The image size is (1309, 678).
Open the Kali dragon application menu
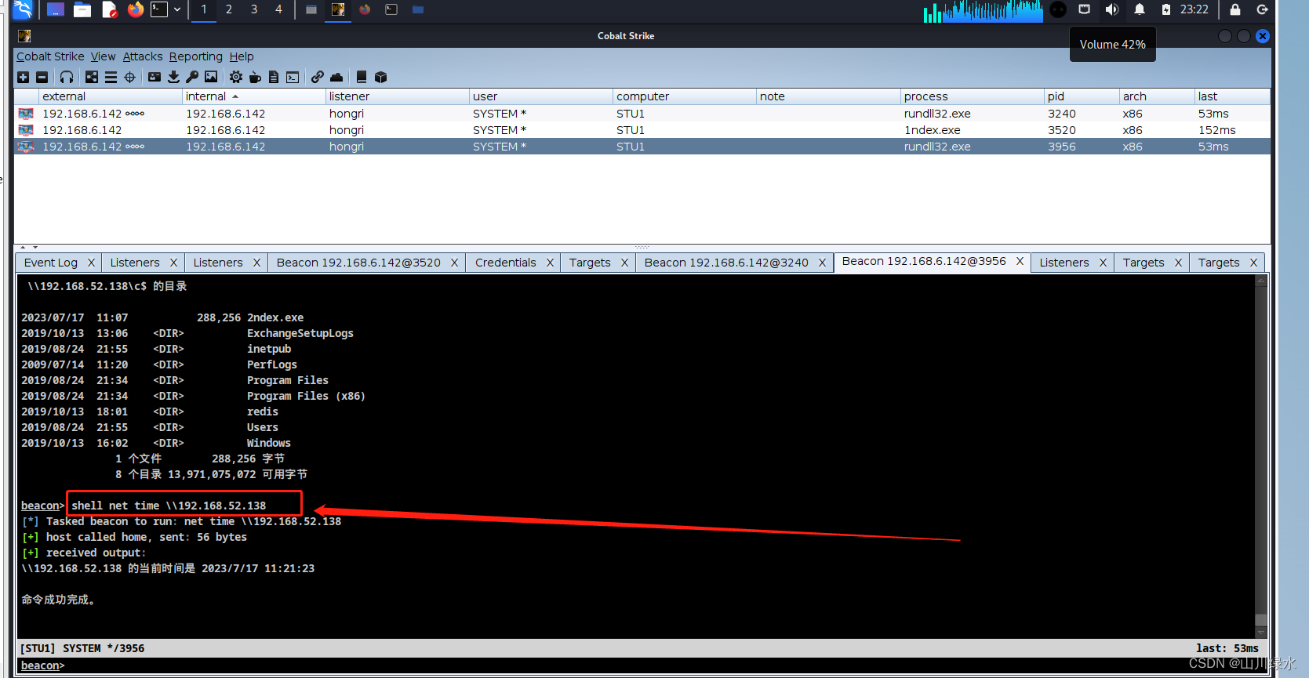coord(23,9)
